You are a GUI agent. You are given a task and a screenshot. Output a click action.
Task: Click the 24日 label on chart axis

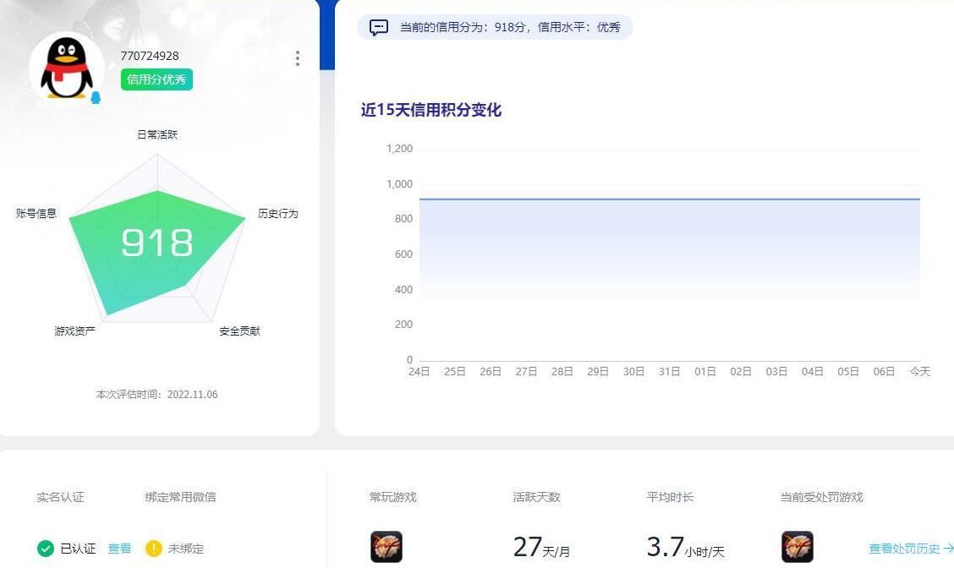tap(419, 372)
